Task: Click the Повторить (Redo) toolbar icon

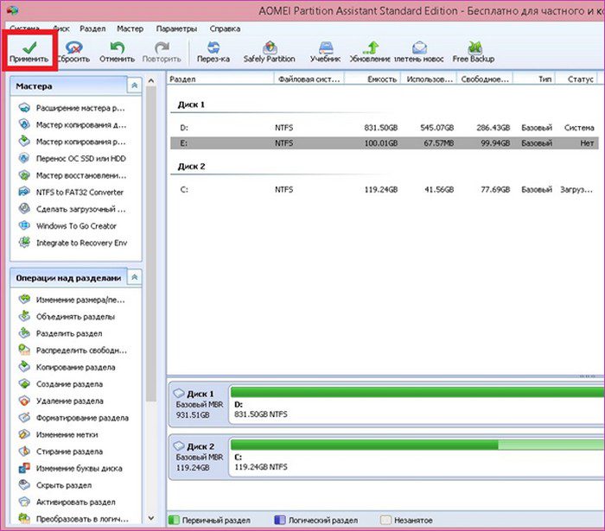Action: pos(162,52)
